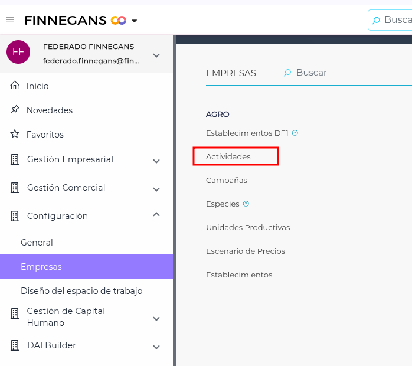This screenshot has width=412, height=366.
Task: Click the FF user avatar
Action: coord(18,52)
